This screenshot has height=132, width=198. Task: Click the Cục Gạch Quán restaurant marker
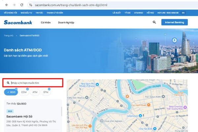point(149,105)
